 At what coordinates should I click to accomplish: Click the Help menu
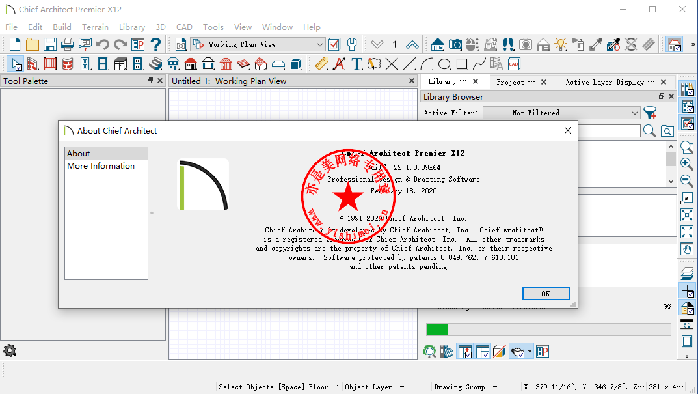312,27
